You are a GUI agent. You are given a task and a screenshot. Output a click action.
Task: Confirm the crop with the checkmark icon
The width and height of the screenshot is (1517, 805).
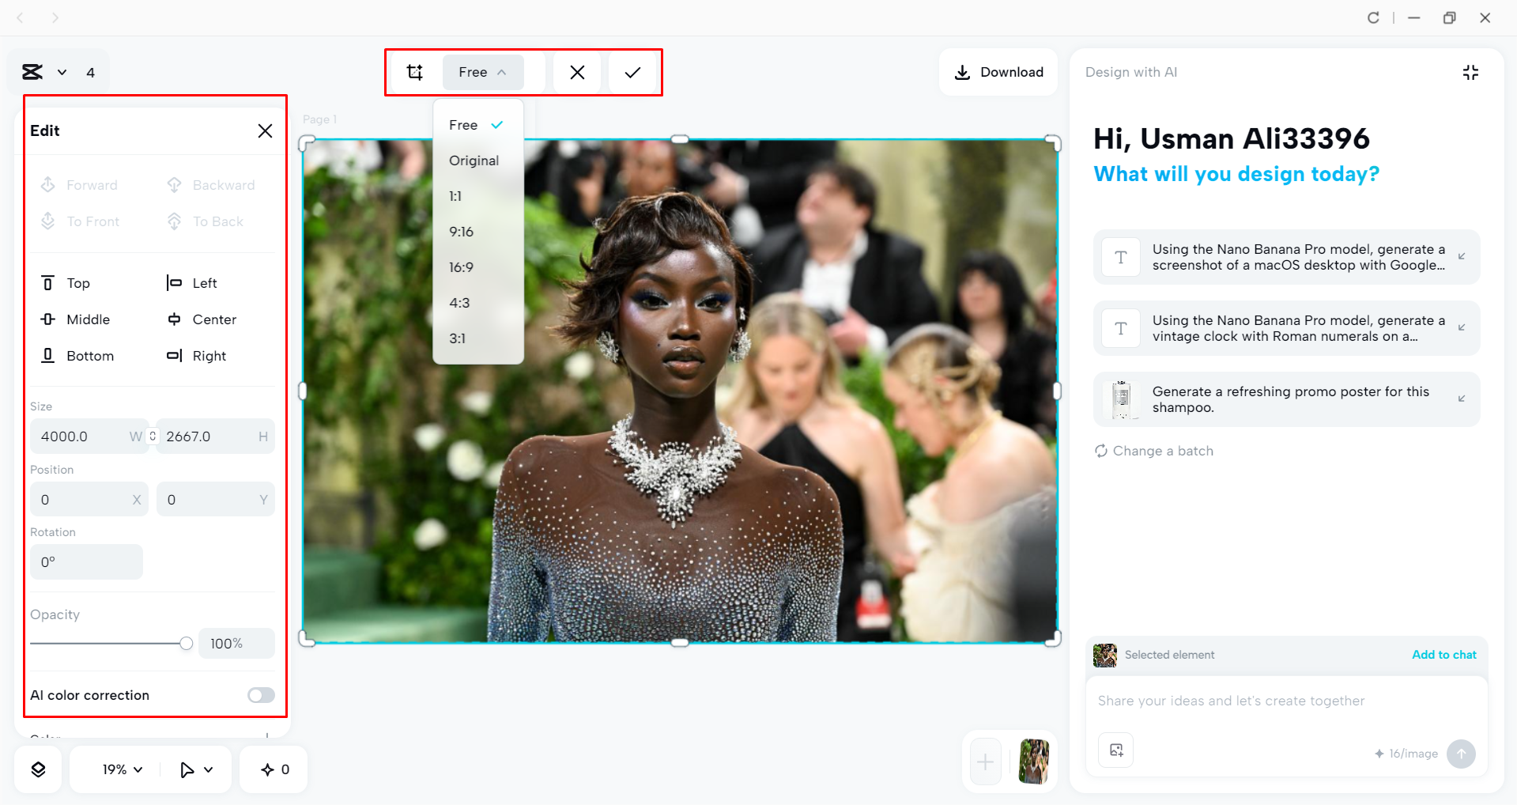pyautogui.click(x=632, y=73)
